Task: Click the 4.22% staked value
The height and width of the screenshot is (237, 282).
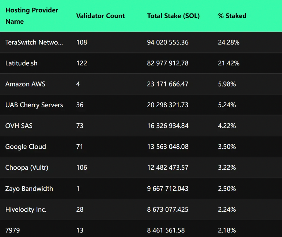Action: point(227,126)
